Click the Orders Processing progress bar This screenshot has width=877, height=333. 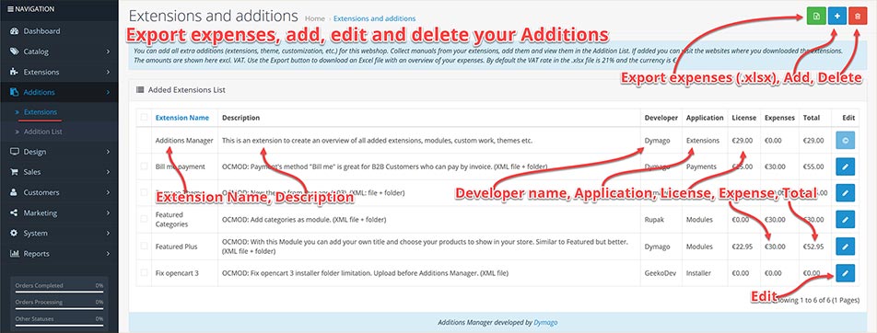(59, 308)
